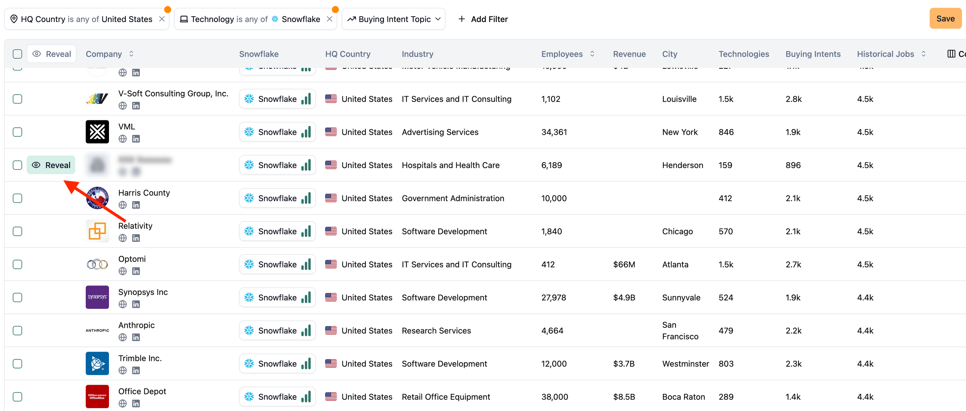
Task: Open Relativity's LinkedIn icon
Action: click(x=136, y=238)
